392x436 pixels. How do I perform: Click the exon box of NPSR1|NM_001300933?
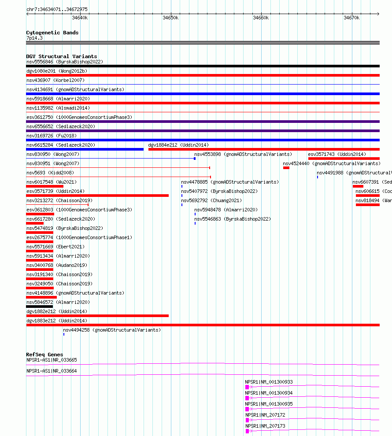coord(247,387)
